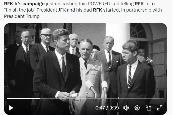
Task: Click the bold "RFK" before "Jr. to"
Action: 139,4
